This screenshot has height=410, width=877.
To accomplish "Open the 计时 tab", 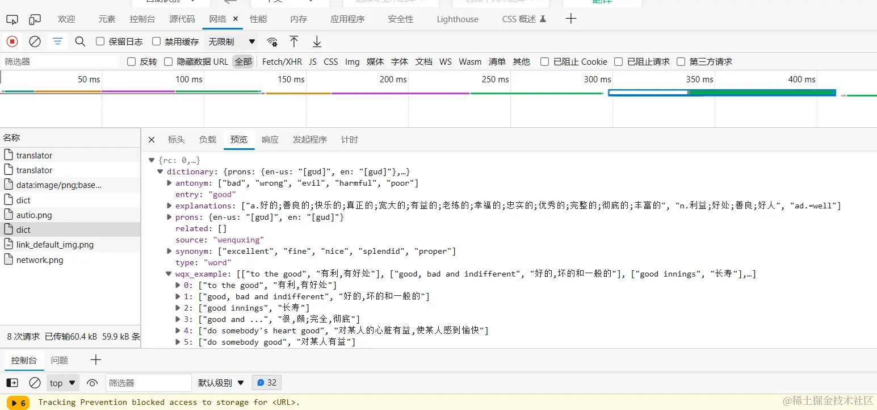I will (350, 140).
